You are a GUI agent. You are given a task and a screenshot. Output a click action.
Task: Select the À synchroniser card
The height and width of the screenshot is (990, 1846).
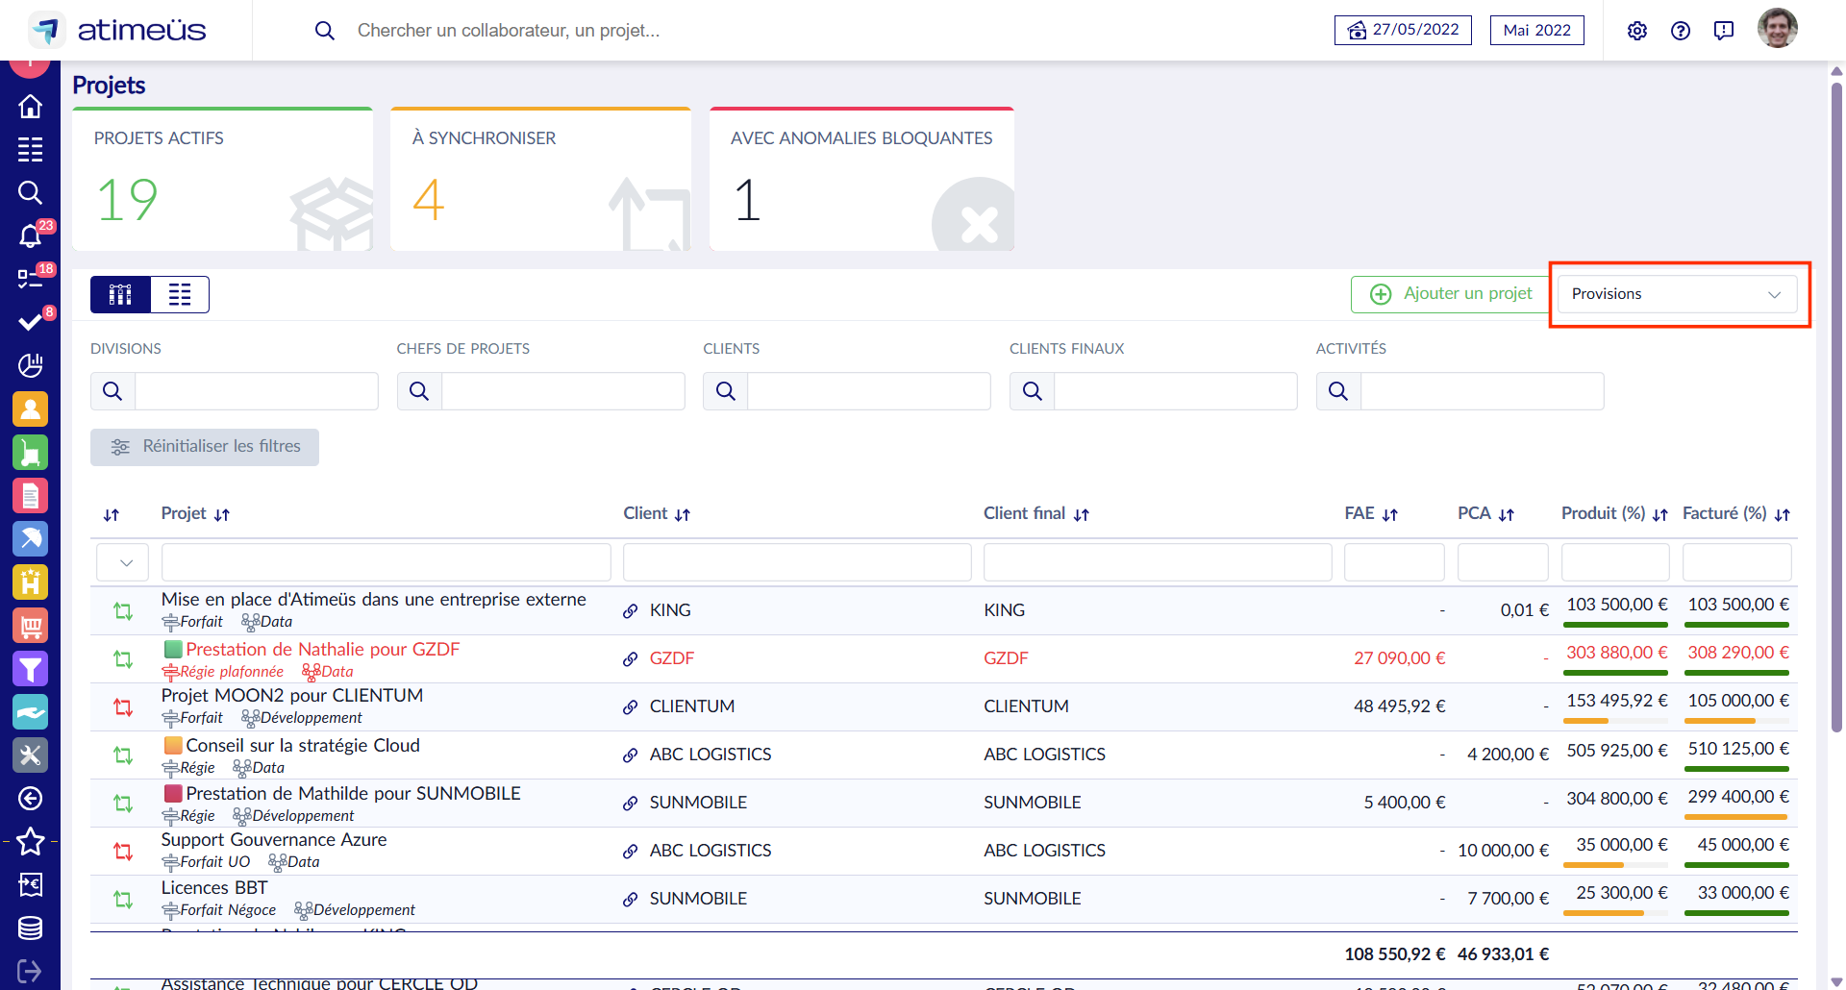[x=540, y=180]
